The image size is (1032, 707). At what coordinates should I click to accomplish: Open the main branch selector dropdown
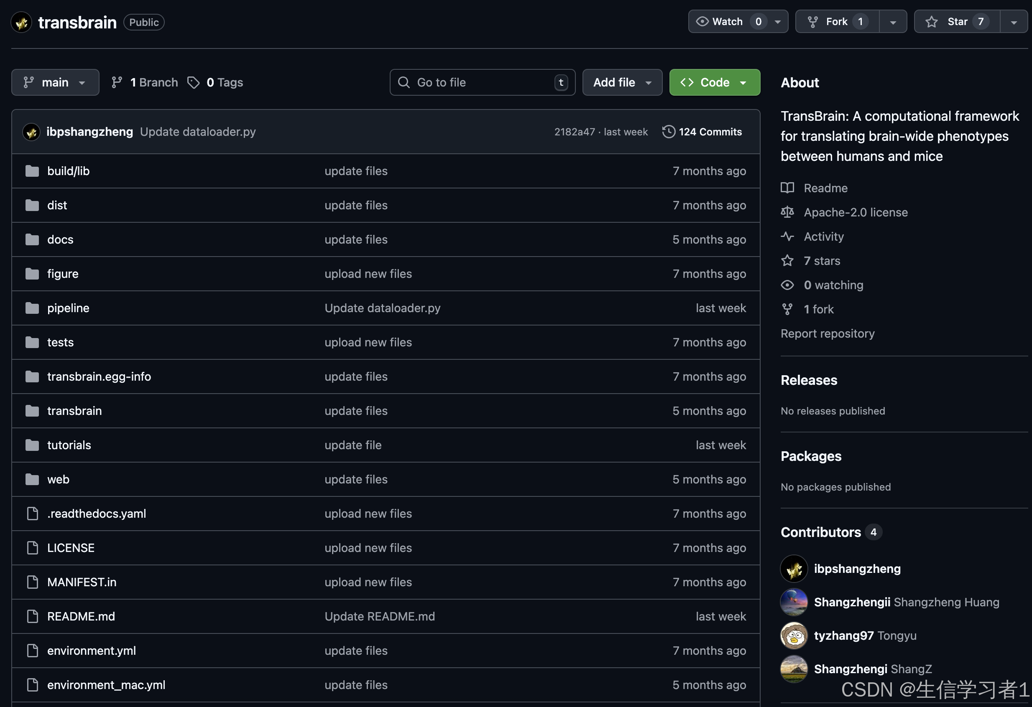55,82
